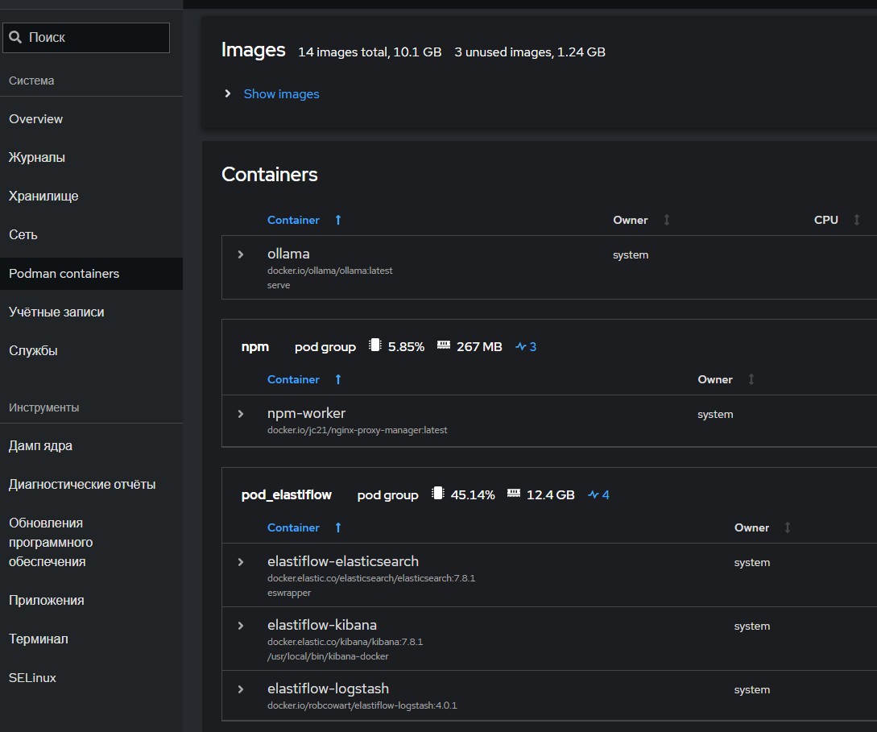Expand the elastiflow-kibana container row
The image size is (877, 732).
pos(240,626)
